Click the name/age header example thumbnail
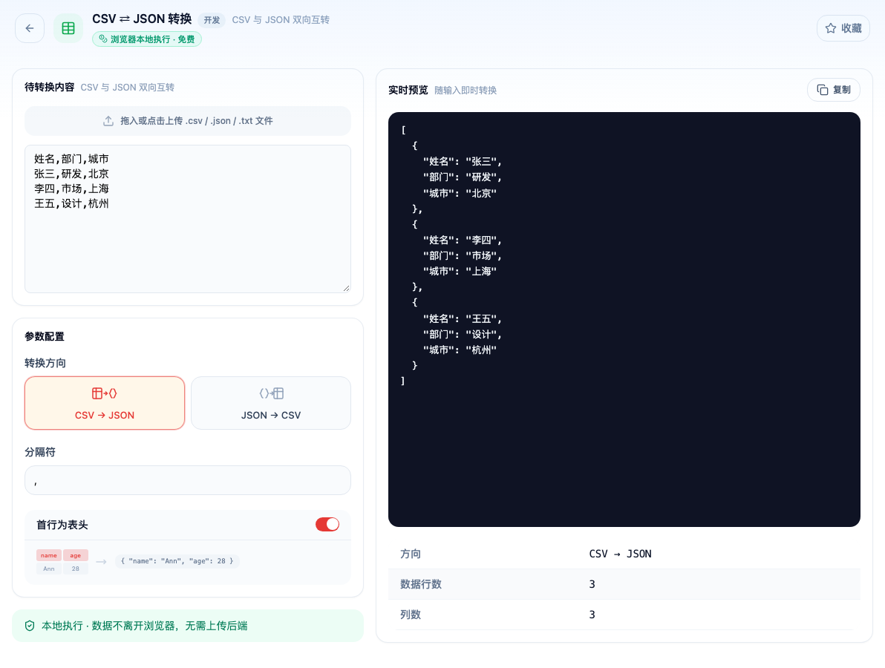This screenshot has width=885, height=668. click(x=62, y=562)
